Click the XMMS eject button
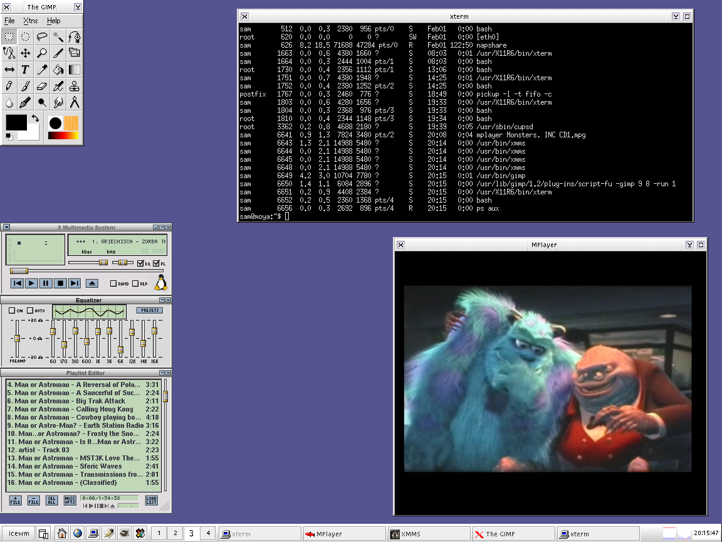722x542 pixels. pyautogui.click(x=92, y=284)
